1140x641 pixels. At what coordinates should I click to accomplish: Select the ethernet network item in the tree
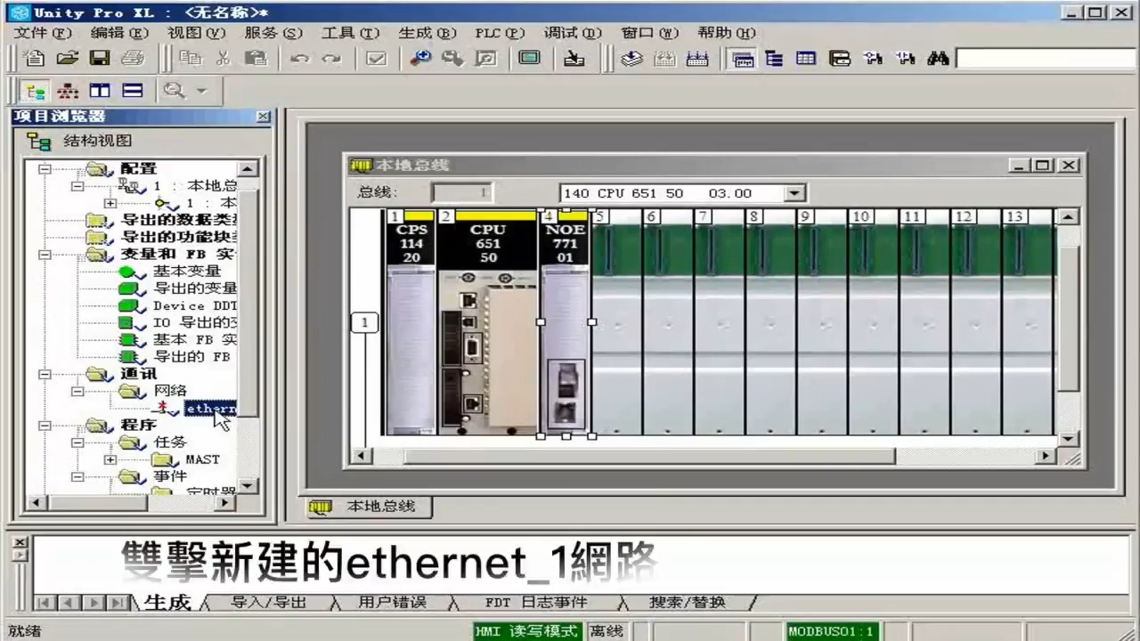210,408
